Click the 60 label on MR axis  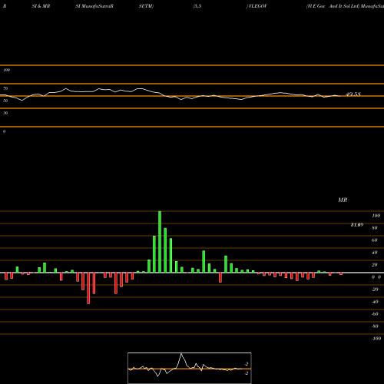point(375,240)
